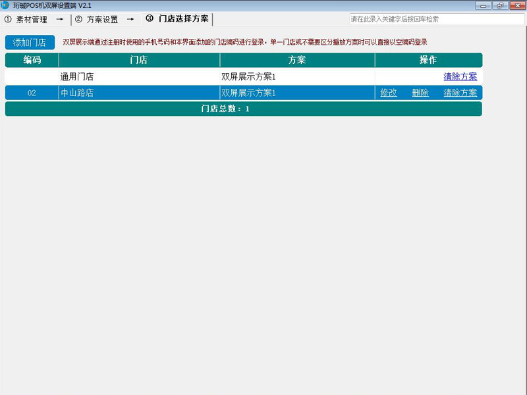The image size is (527, 395).
Task: Focus the keyword search input field
Action: 437,19
